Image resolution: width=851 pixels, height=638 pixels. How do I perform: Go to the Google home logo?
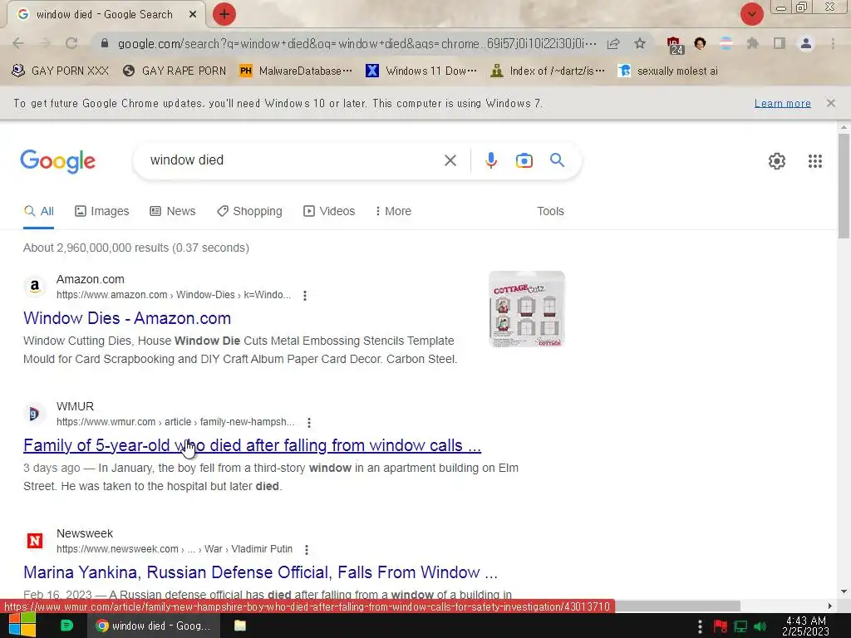[x=57, y=161]
